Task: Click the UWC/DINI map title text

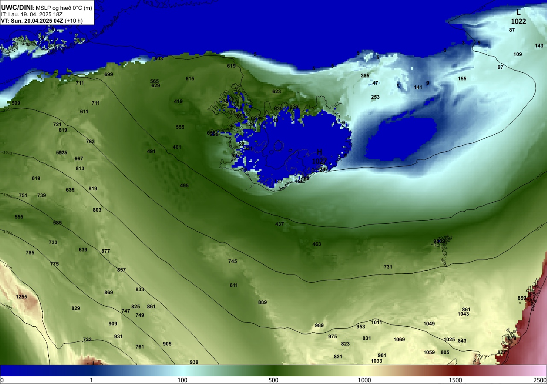Action: [46, 7]
